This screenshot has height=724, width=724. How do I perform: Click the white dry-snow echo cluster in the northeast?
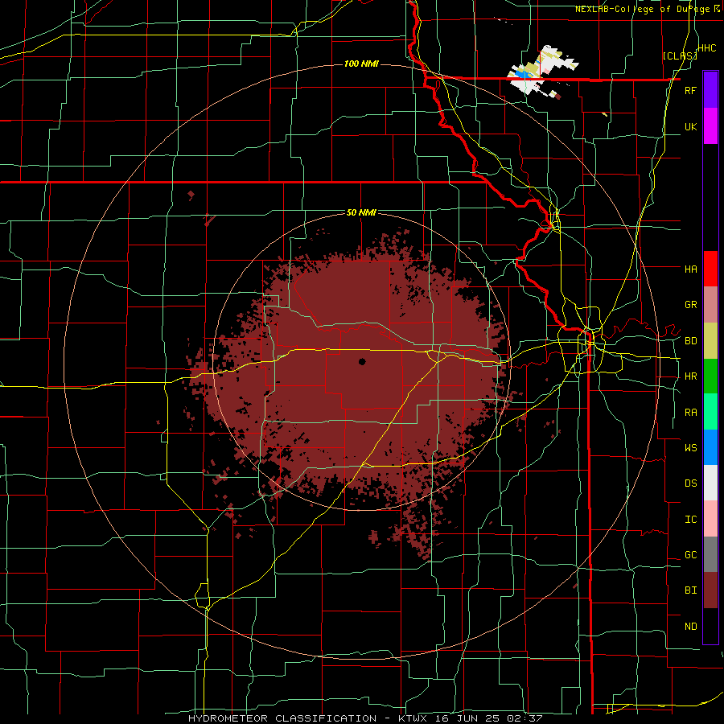coord(542,70)
